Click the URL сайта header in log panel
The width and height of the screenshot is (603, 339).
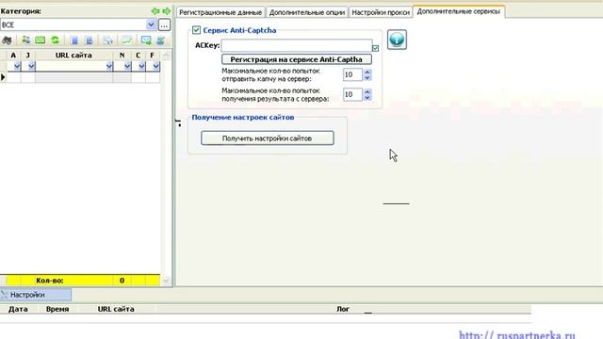116,309
